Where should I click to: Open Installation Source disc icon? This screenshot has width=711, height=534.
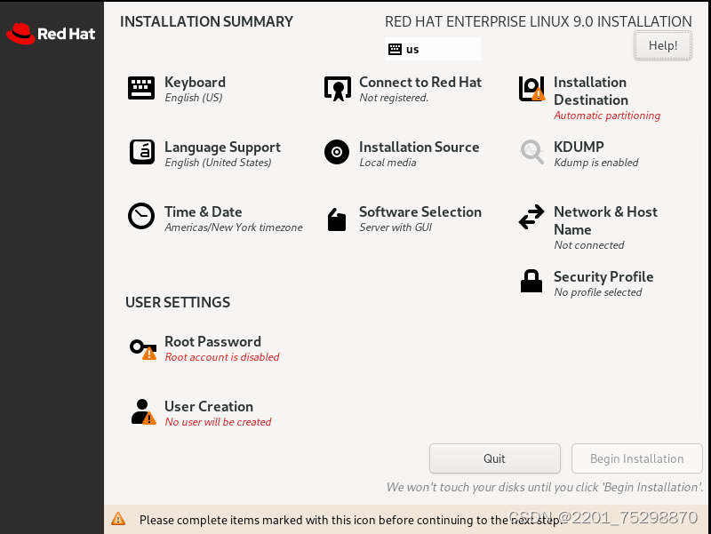pos(337,152)
